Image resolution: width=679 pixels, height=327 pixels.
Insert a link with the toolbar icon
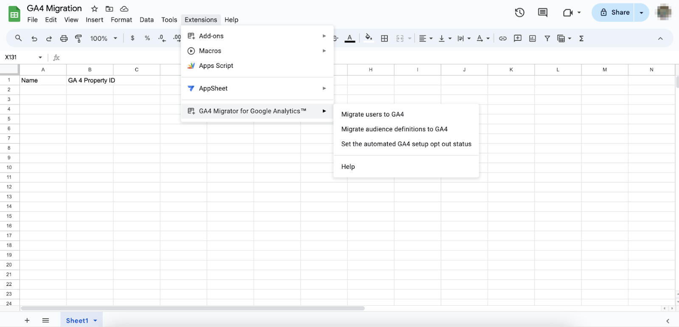[503, 39]
